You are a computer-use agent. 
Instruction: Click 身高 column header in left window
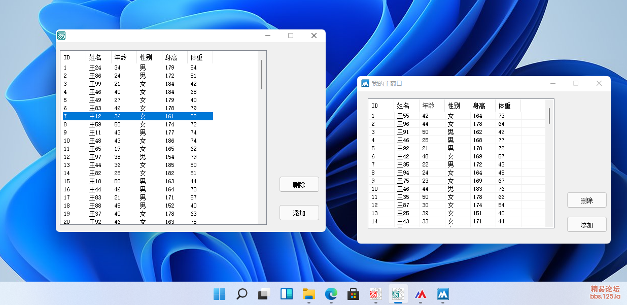coord(175,57)
